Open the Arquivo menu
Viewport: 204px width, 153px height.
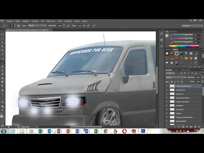click(10, 21)
